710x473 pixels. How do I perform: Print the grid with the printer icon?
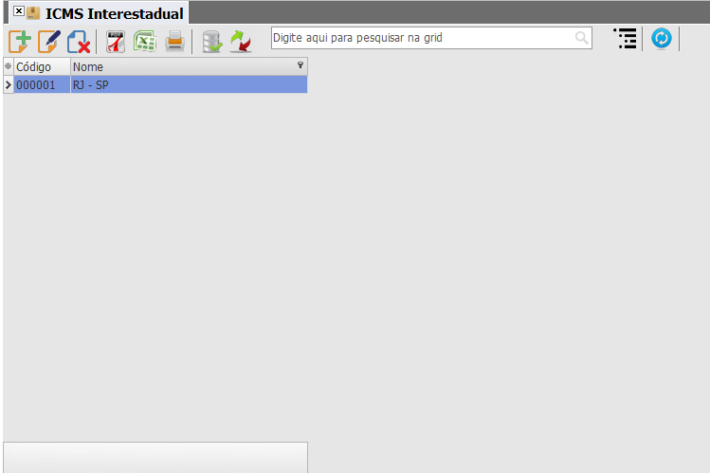[174, 41]
